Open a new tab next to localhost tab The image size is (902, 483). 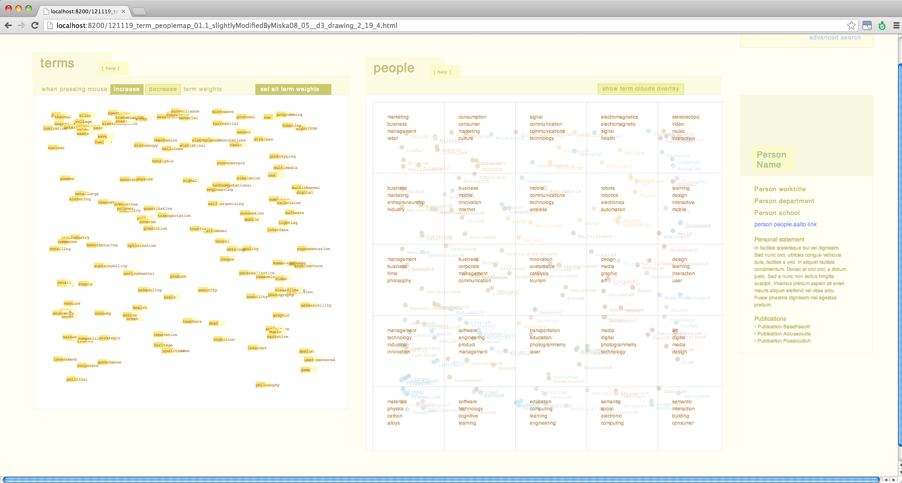[x=139, y=11]
